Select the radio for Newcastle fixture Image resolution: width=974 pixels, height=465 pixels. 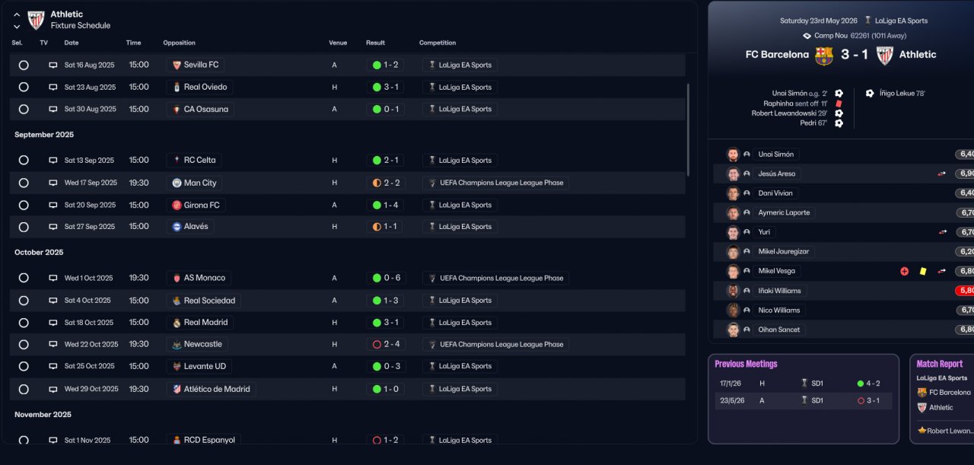(24, 345)
